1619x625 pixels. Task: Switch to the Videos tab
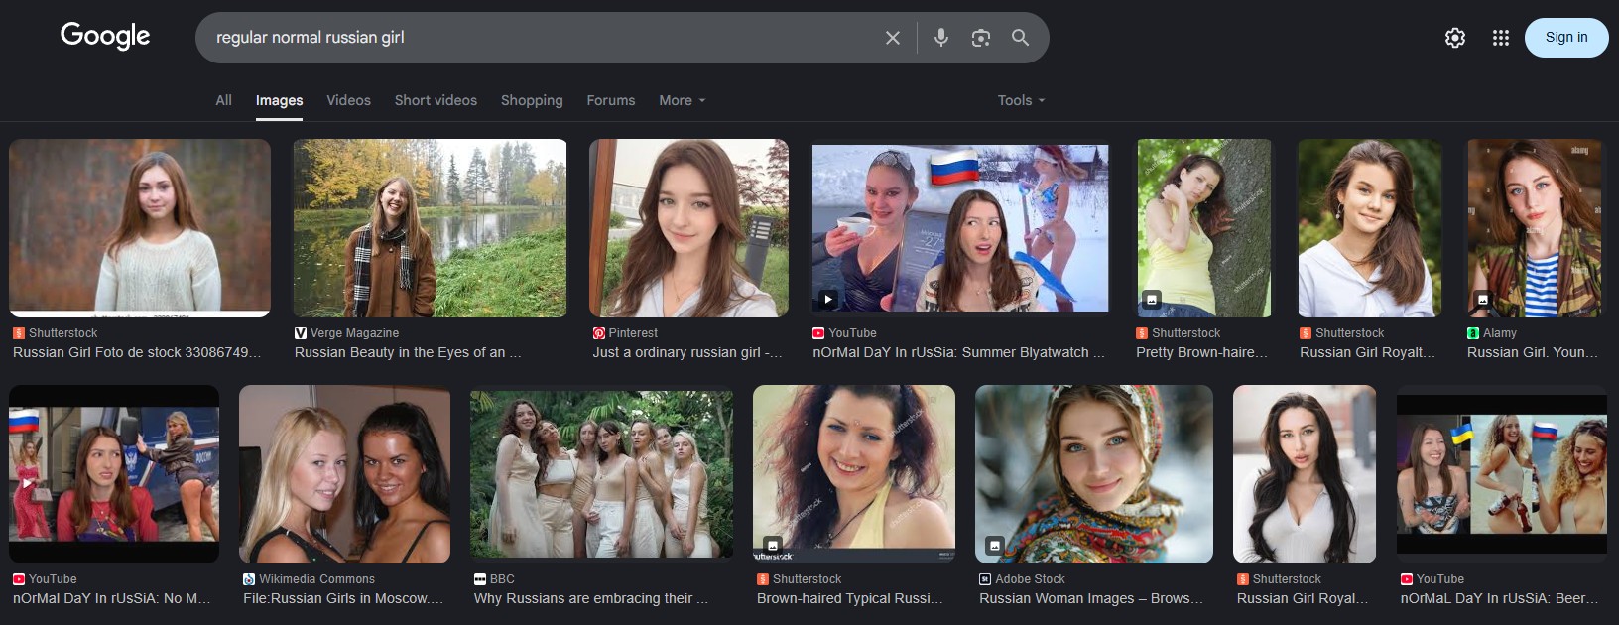348,100
